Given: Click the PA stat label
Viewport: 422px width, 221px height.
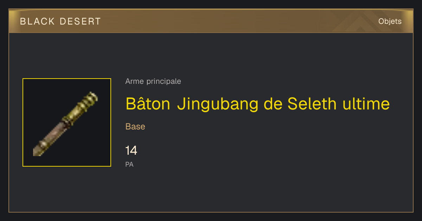Looking at the screenshot, I should (129, 164).
